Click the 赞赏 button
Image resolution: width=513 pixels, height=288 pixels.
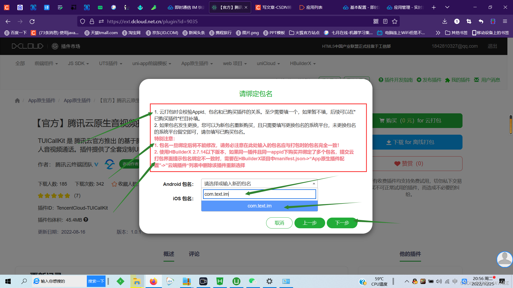tap(417, 163)
